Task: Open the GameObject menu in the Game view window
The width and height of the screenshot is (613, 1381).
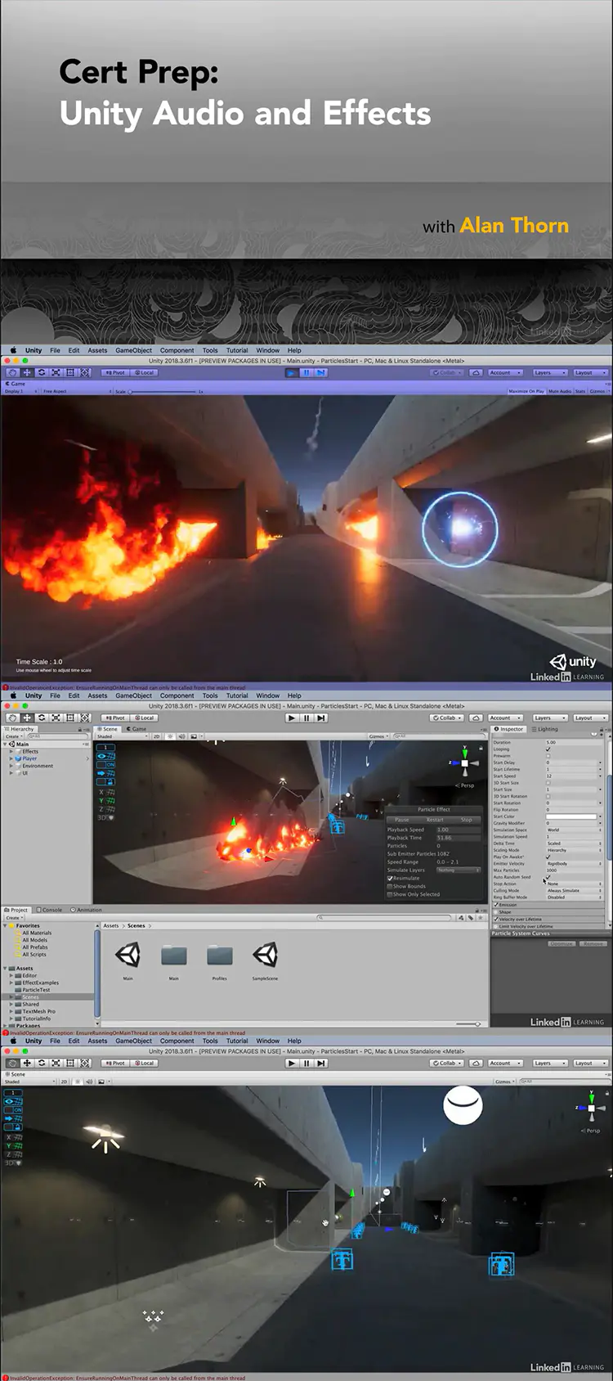Action: click(x=133, y=350)
